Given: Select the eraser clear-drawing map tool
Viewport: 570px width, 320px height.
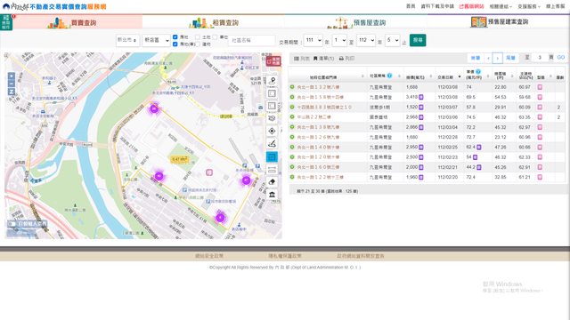Looking at the screenshot, I should [272, 181].
